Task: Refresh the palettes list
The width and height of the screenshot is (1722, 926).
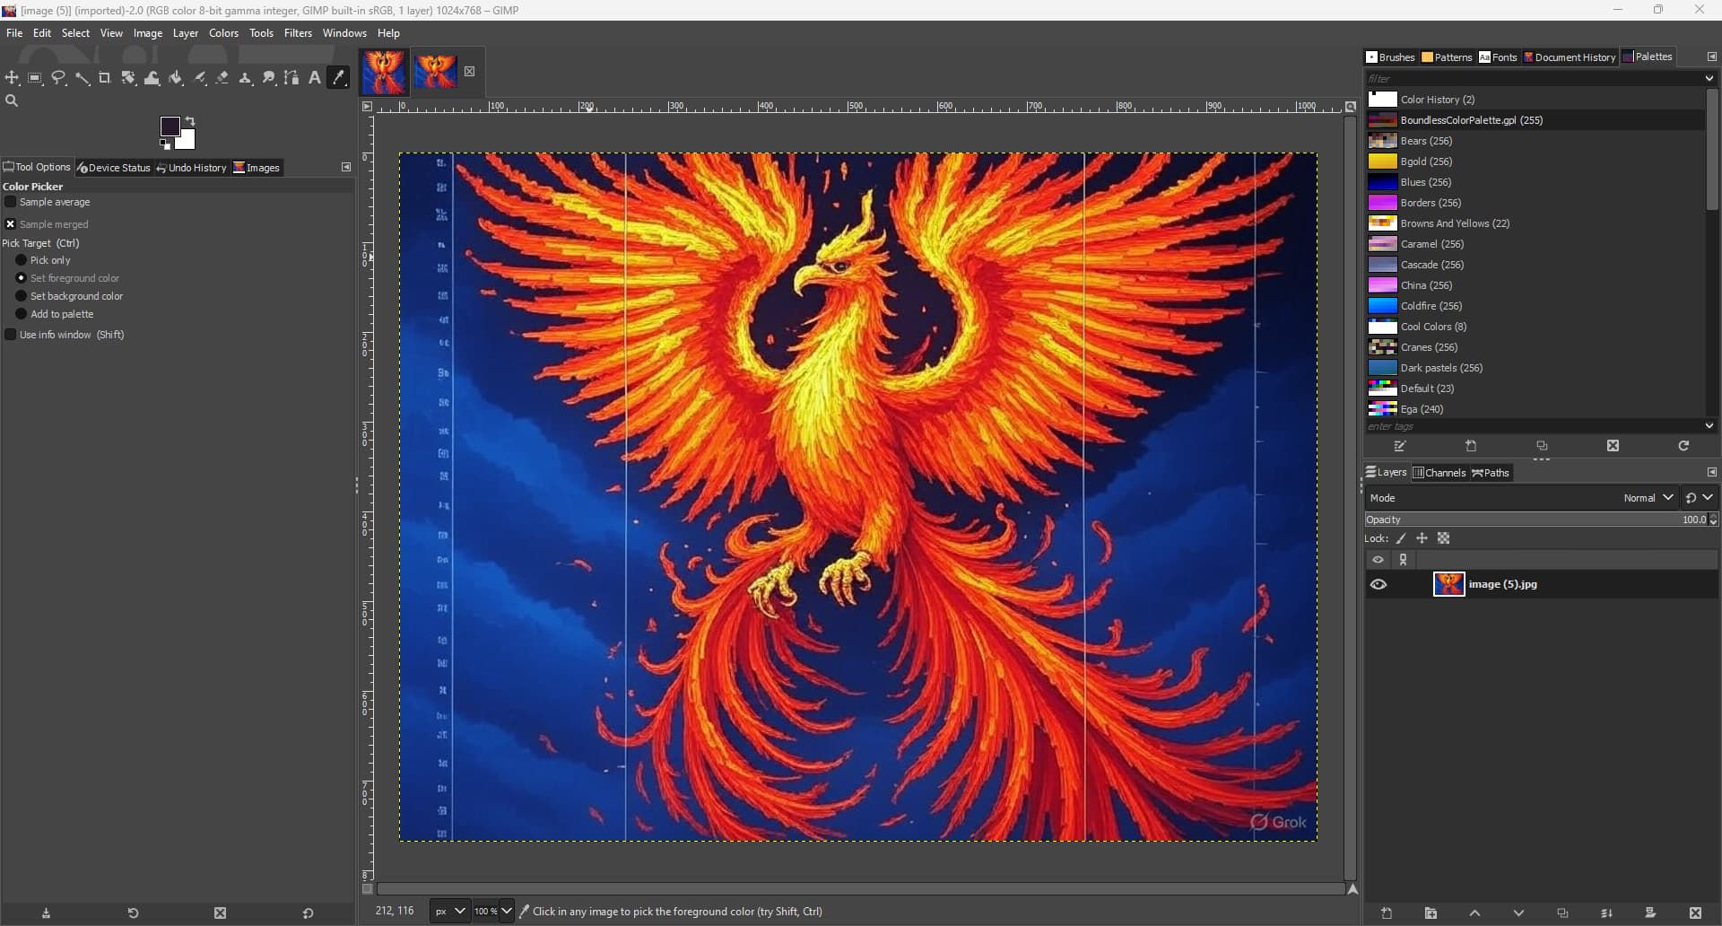Action: [x=1683, y=446]
